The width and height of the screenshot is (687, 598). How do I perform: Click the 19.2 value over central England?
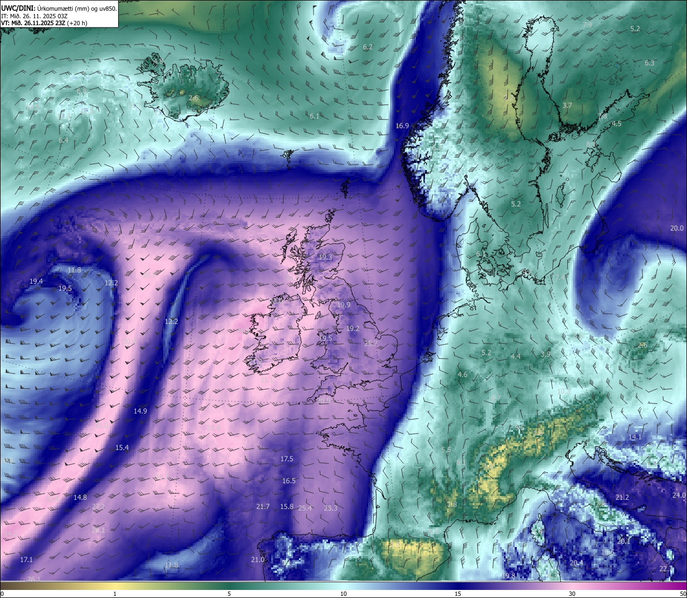(353, 329)
